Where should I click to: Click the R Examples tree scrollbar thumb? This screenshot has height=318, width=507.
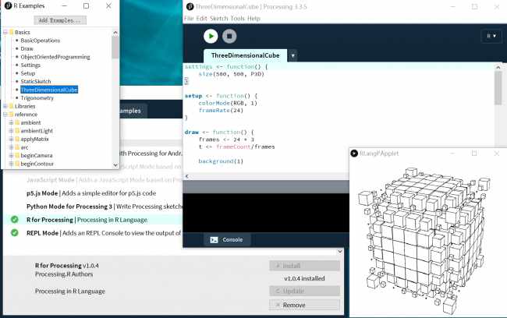pos(115,48)
